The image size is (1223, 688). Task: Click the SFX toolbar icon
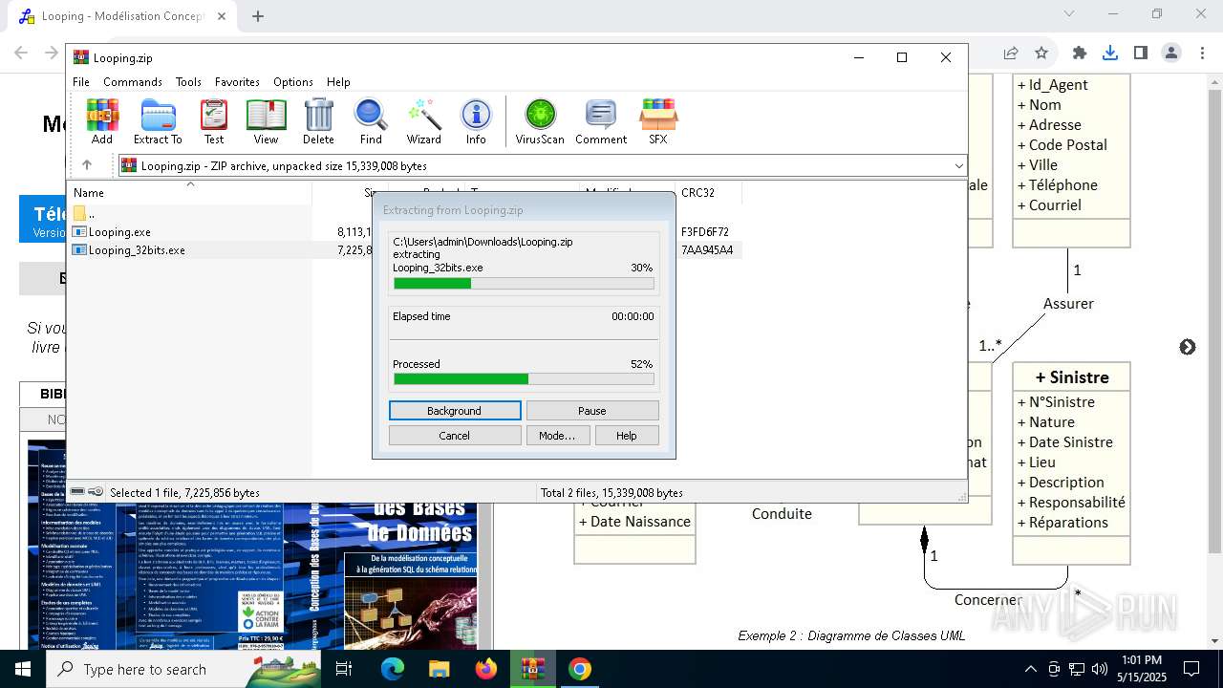pyautogui.click(x=658, y=121)
